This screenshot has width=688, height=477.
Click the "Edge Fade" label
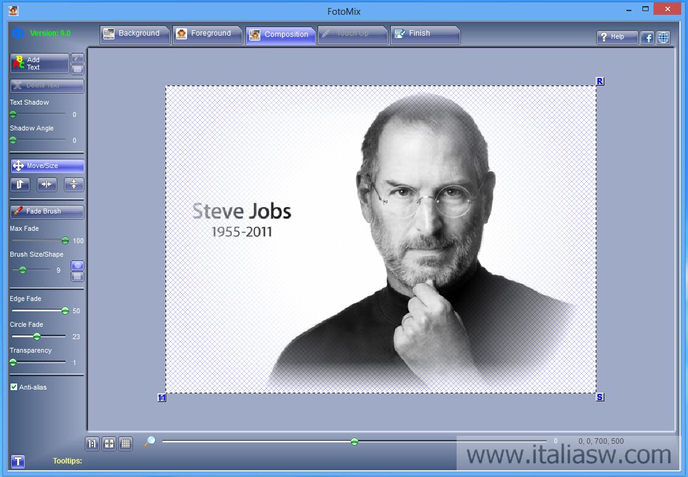[x=25, y=299]
